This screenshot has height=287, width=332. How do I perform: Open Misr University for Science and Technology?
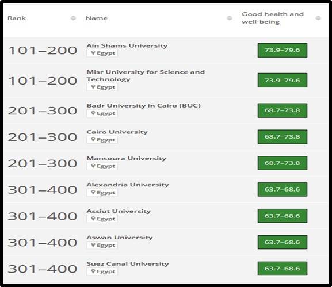pos(146,75)
